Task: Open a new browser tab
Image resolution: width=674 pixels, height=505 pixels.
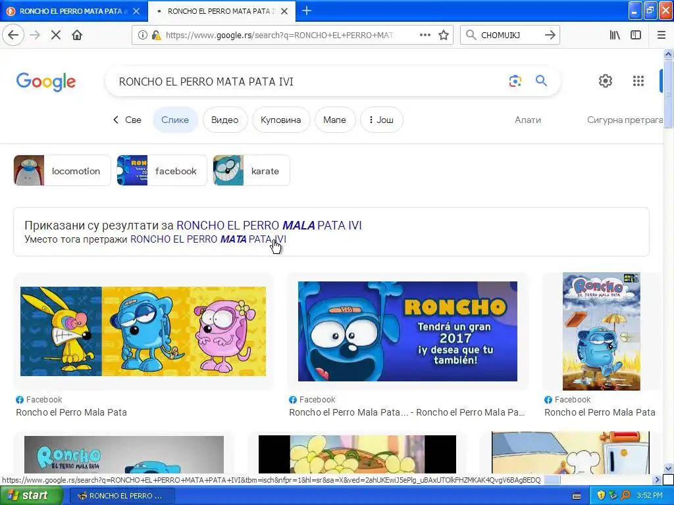Action: 307,11
